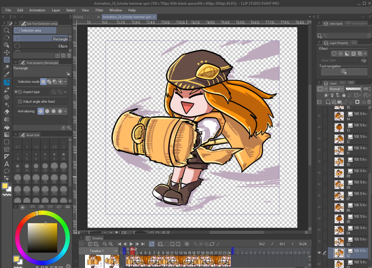Expand the Anti-aliasing options dropdown

coord(65,111)
